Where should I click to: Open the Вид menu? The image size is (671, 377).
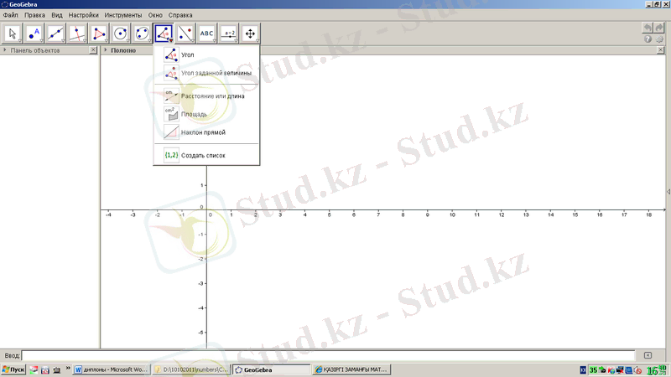[57, 15]
